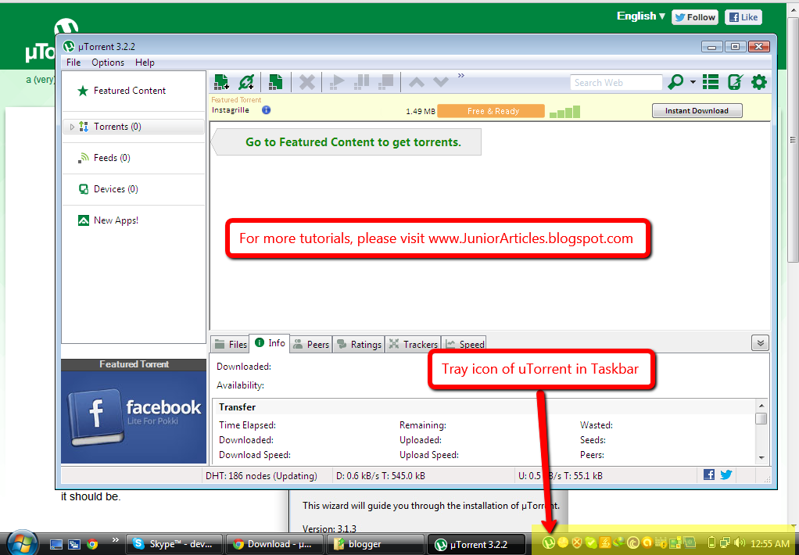Click the Follow button on the webpage
This screenshot has height=555, width=799.
(x=695, y=17)
